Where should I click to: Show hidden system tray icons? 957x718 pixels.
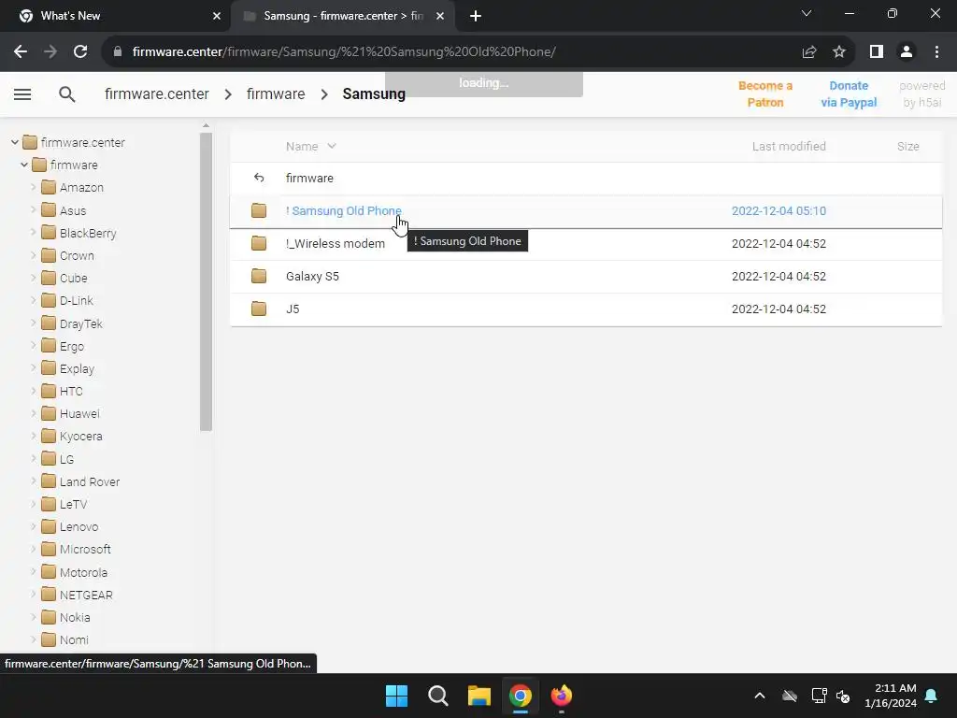(760, 696)
